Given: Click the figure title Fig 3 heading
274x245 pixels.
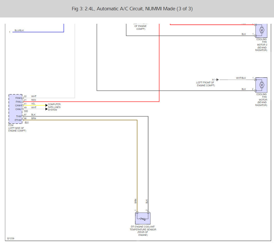Looking at the screenshot, I should [x=132, y=9].
